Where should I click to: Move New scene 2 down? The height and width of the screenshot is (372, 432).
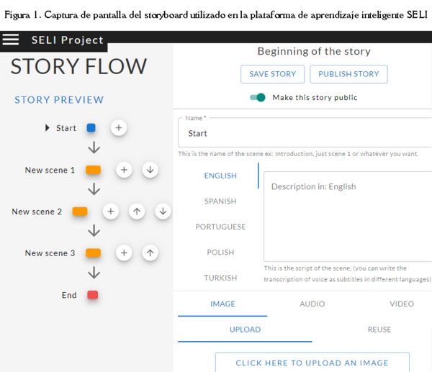pos(163,212)
